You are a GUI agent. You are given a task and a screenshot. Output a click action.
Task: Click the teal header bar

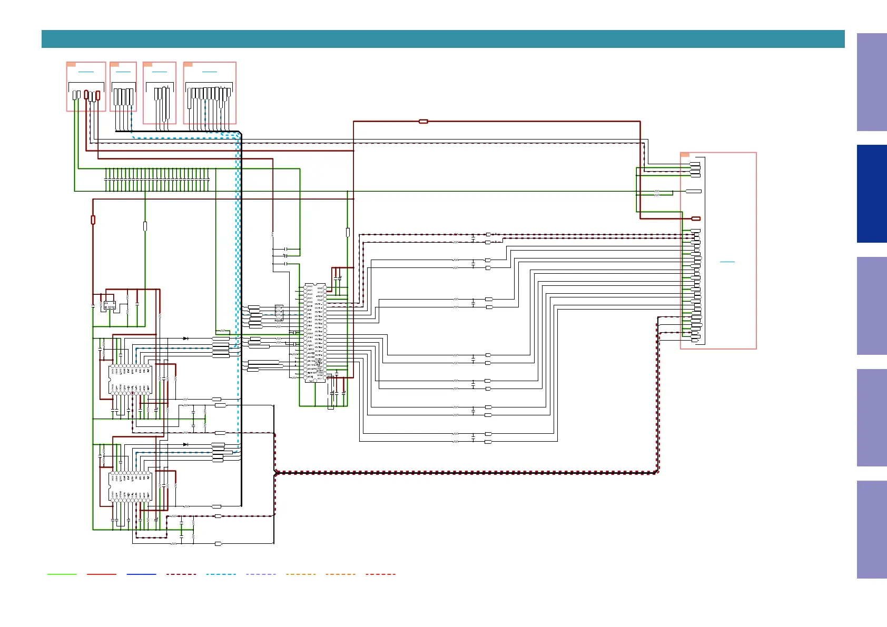[x=443, y=39]
